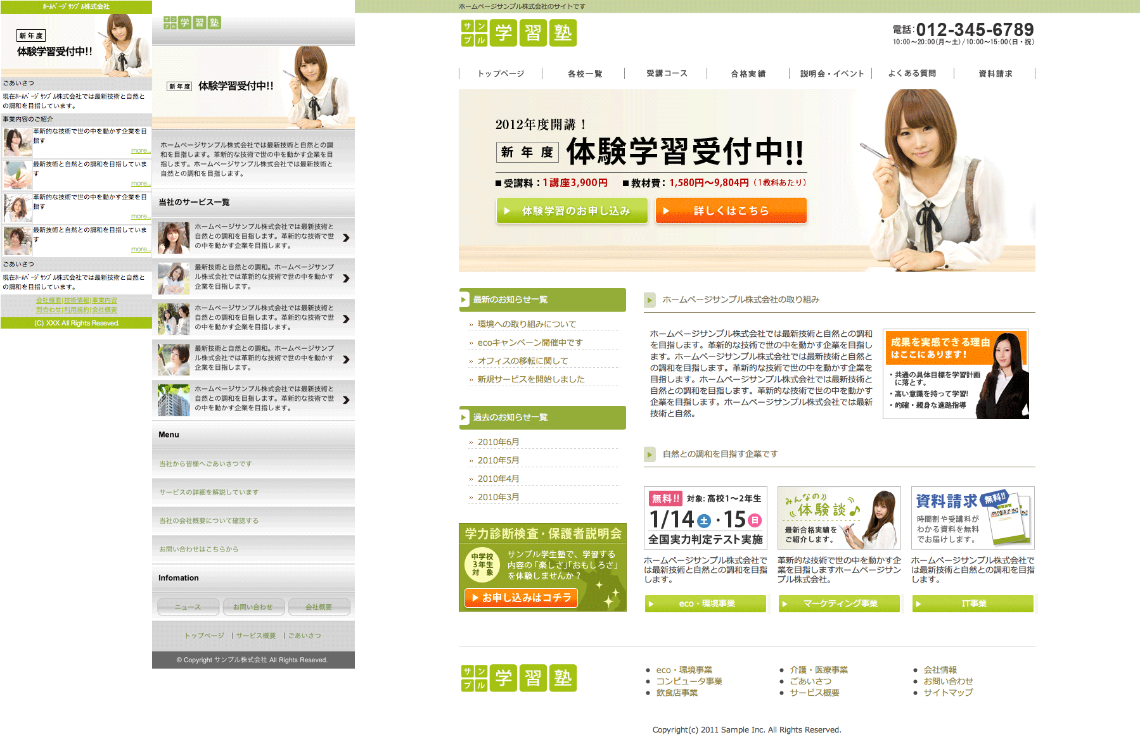Open the ecoキャンペーン開催中です news link

tap(530, 343)
